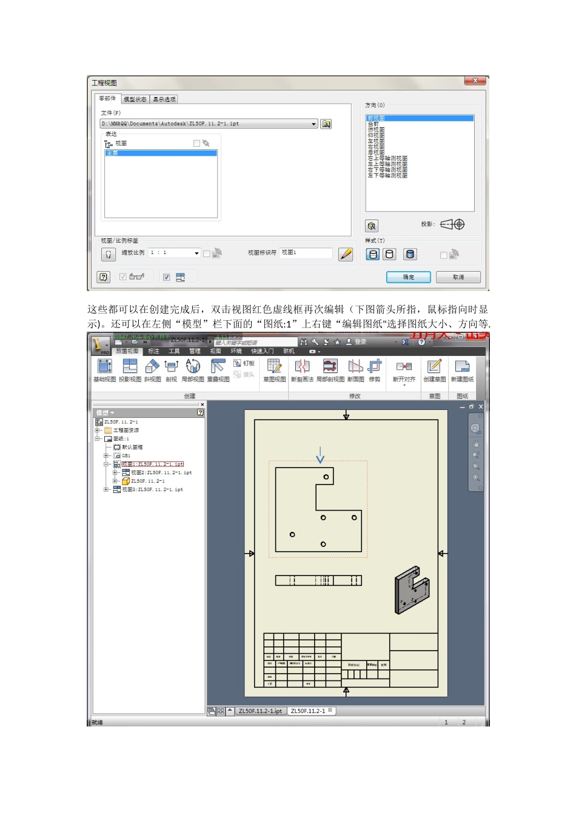This screenshot has height=815, width=576.
Task: Expand 视图3:ZL50F.11.2-1.ipt tree node
Action: pyautogui.click(x=106, y=489)
